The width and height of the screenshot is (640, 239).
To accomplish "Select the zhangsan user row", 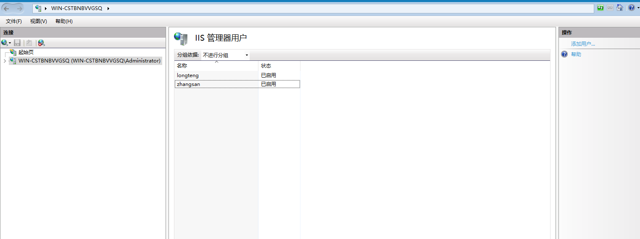I will tap(237, 84).
